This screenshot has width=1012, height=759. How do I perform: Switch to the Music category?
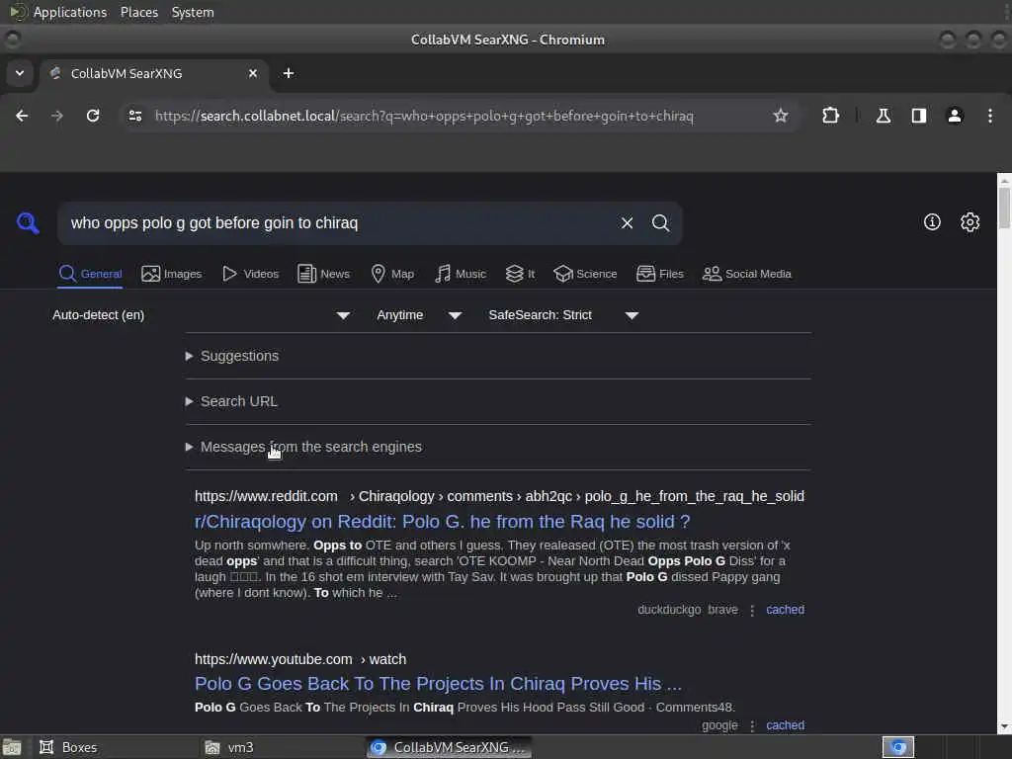pos(461,274)
